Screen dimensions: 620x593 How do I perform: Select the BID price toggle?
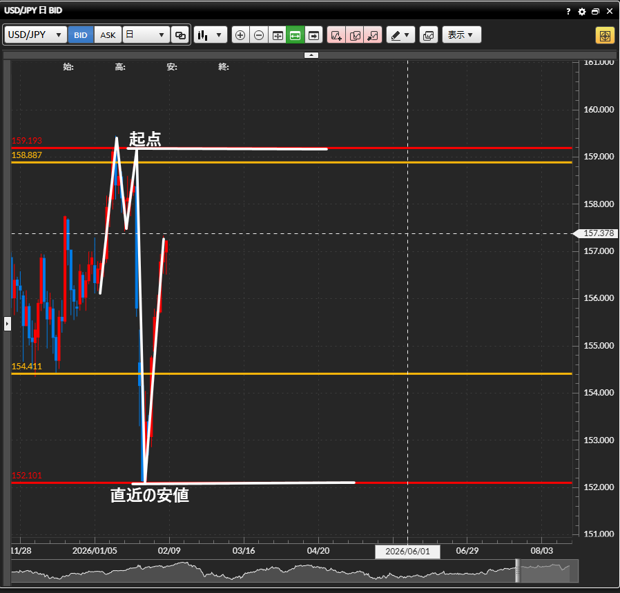tap(81, 35)
